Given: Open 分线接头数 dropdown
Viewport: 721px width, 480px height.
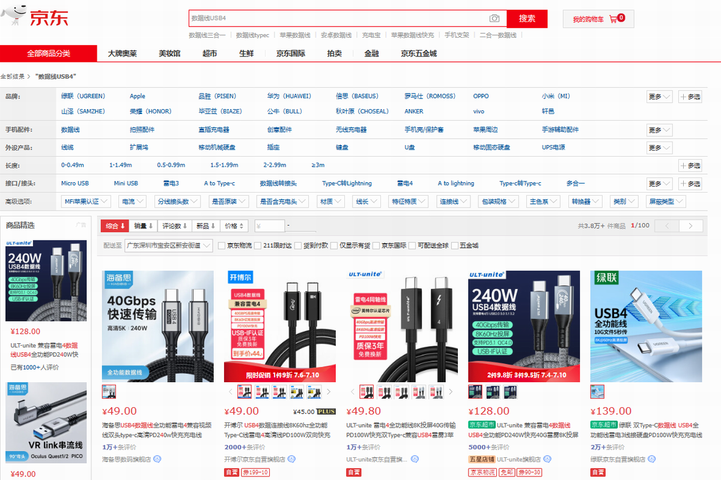Looking at the screenshot, I should pos(177,202).
